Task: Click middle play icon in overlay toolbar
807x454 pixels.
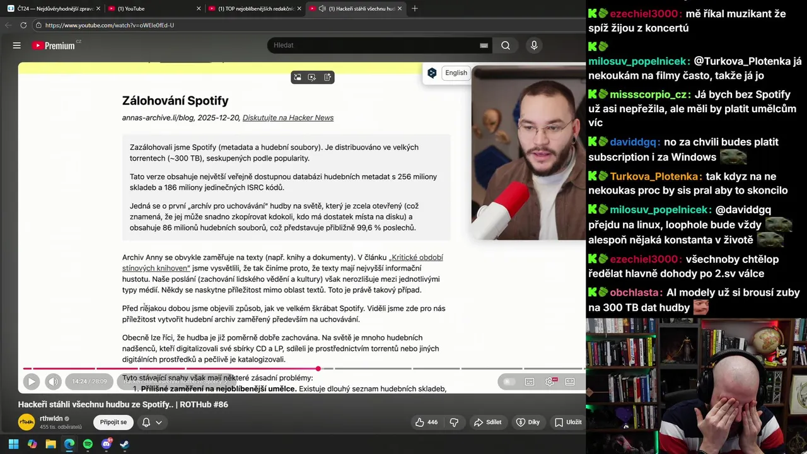Action: pyautogui.click(x=312, y=77)
